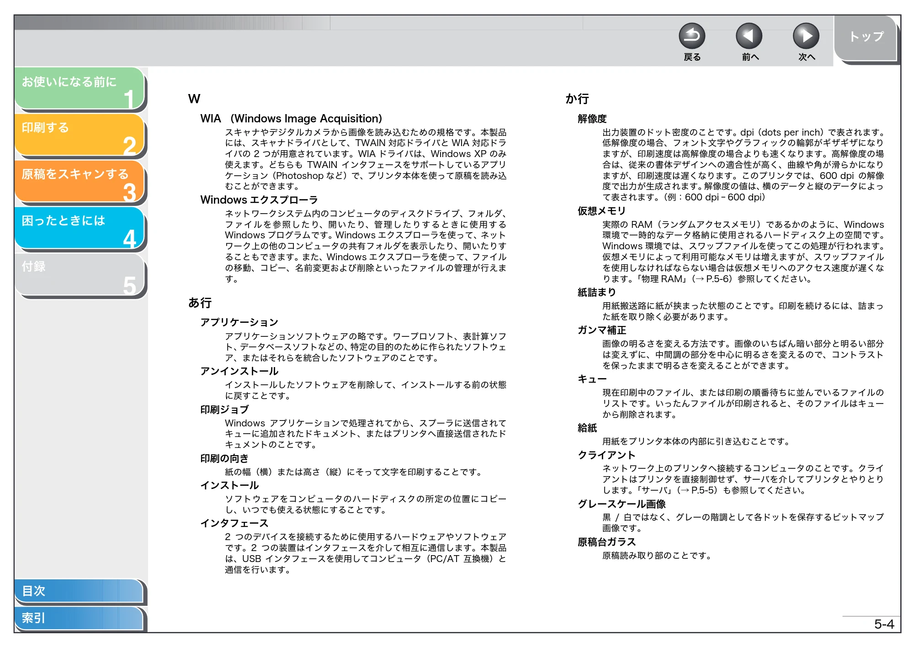Open the トップ tab
The width and height of the screenshot is (914, 646).
pyautogui.click(x=866, y=37)
